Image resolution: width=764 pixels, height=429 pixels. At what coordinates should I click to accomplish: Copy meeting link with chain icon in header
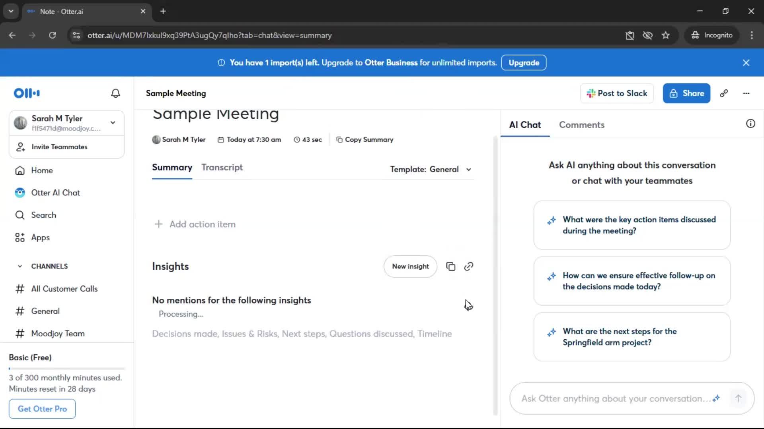724,93
